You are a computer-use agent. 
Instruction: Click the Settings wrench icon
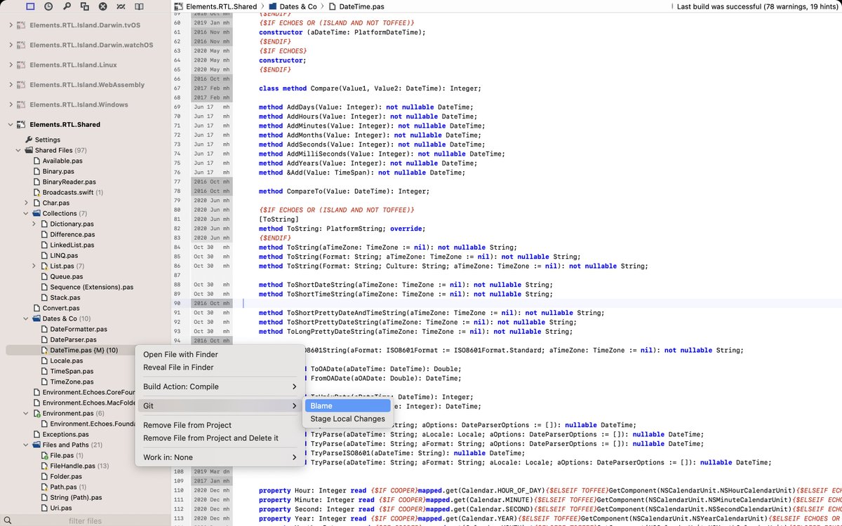[x=29, y=140]
